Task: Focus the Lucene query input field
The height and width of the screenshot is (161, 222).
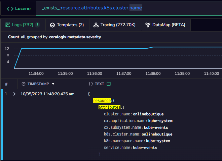Action: [x=129, y=8]
